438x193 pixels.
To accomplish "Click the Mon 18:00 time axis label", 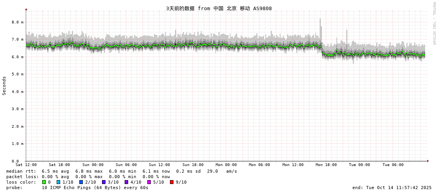I will (326, 165).
